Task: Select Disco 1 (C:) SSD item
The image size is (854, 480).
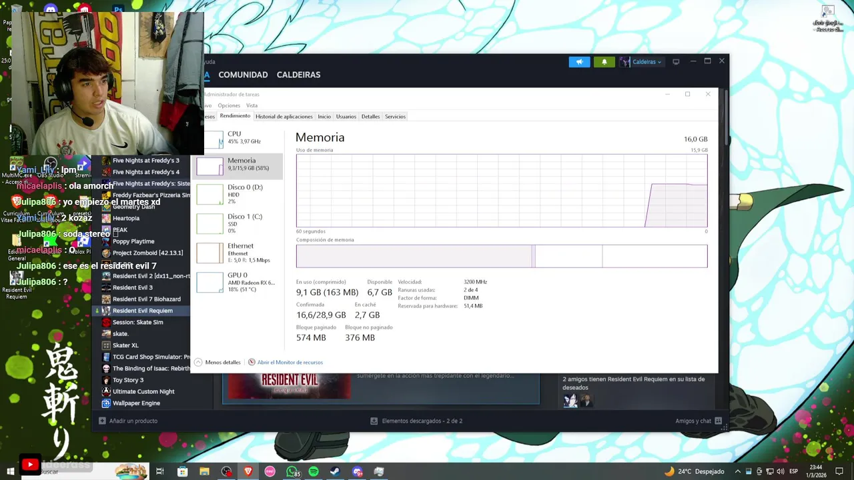Action: 238,223
